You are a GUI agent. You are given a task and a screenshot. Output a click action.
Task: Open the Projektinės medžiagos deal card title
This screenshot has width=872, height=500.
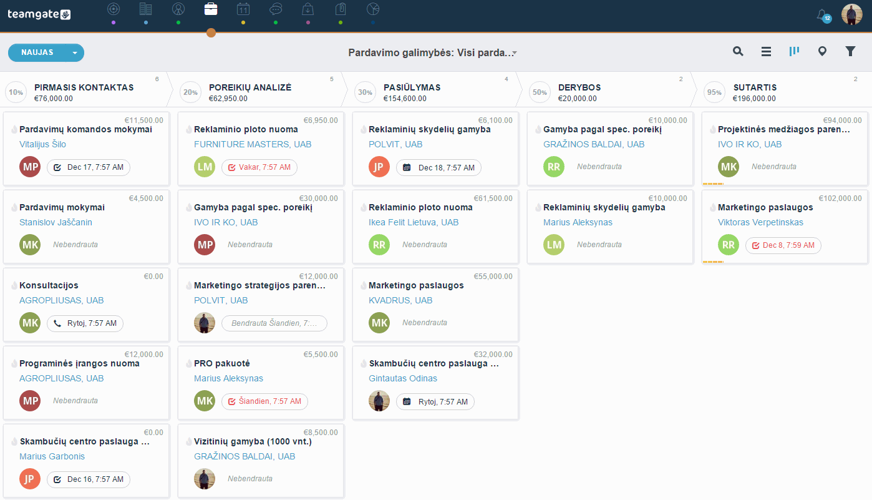(x=784, y=129)
